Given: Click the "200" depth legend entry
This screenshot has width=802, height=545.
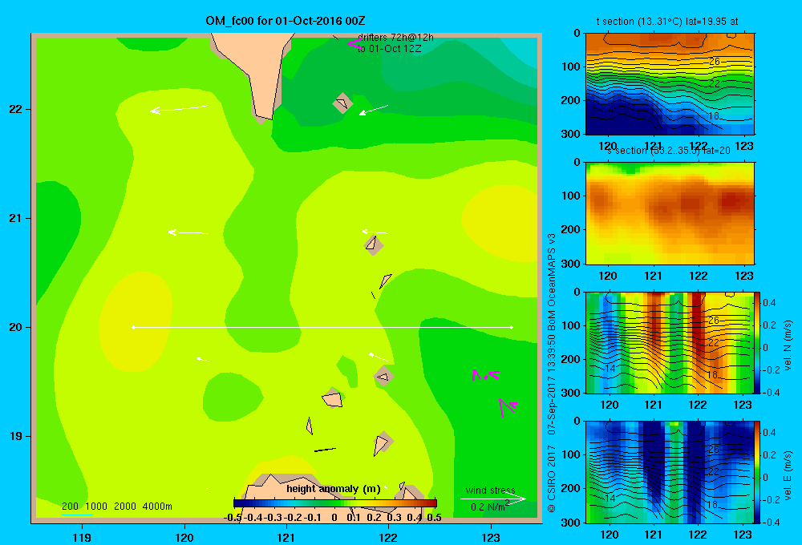Looking at the screenshot, I should [70, 507].
